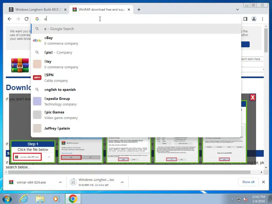Image resolution: width=272 pixels, height=204 pixels.
Task: Click the vertical scrollbar's down arrow
Action: [266, 168]
